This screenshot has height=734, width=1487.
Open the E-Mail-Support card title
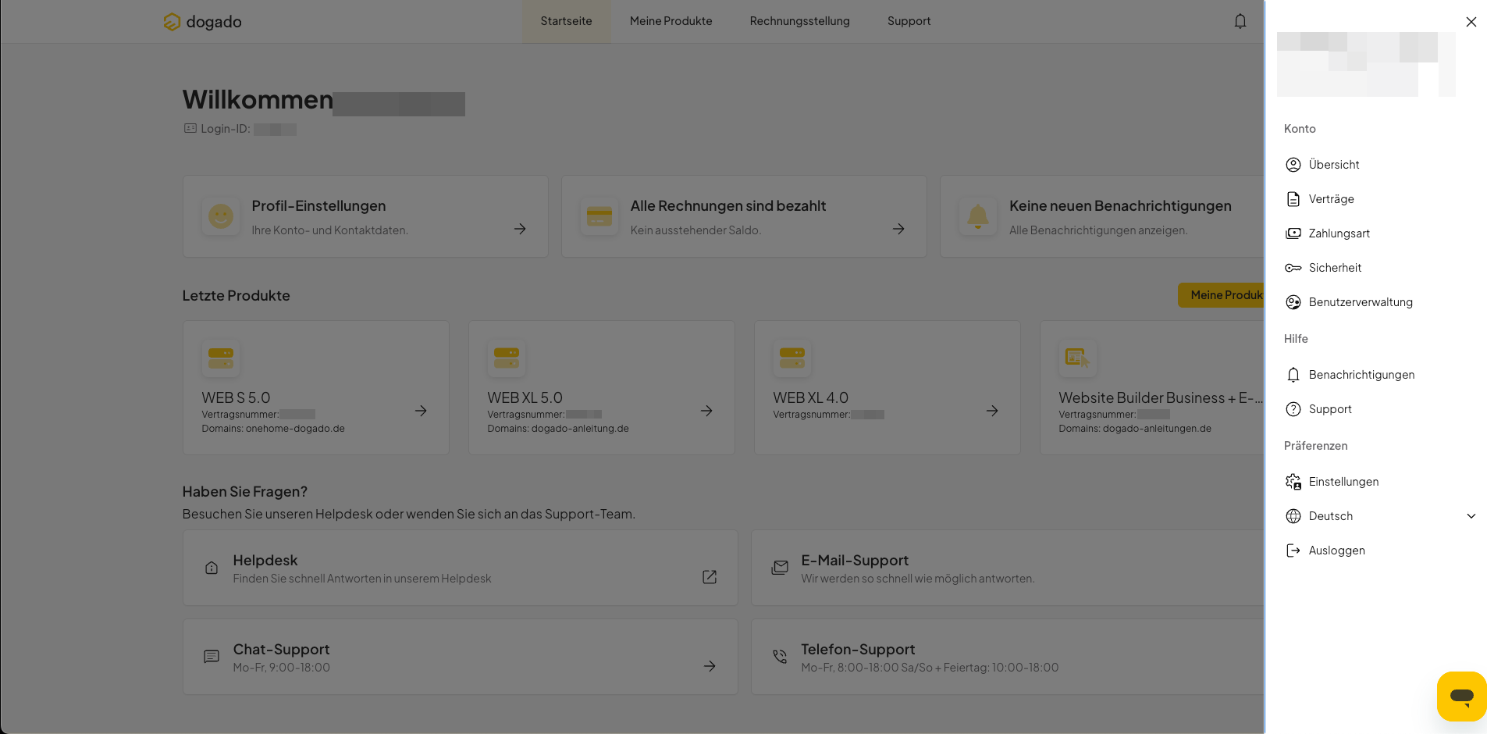[855, 561]
